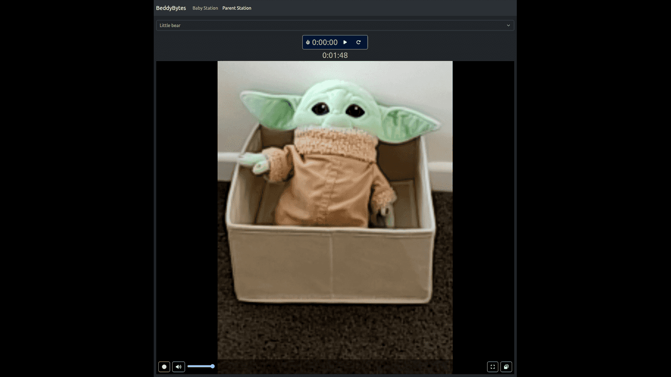Select the Little bear label in the selector
Viewport: 671px width, 377px height.
170,25
